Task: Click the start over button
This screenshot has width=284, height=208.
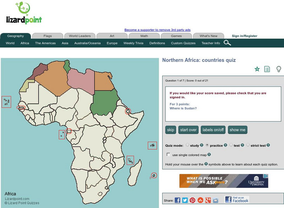Action: pyautogui.click(x=189, y=130)
